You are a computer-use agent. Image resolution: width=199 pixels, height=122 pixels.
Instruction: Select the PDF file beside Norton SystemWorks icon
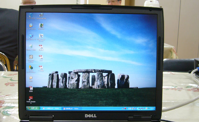pyautogui.click(x=41, y=69)
